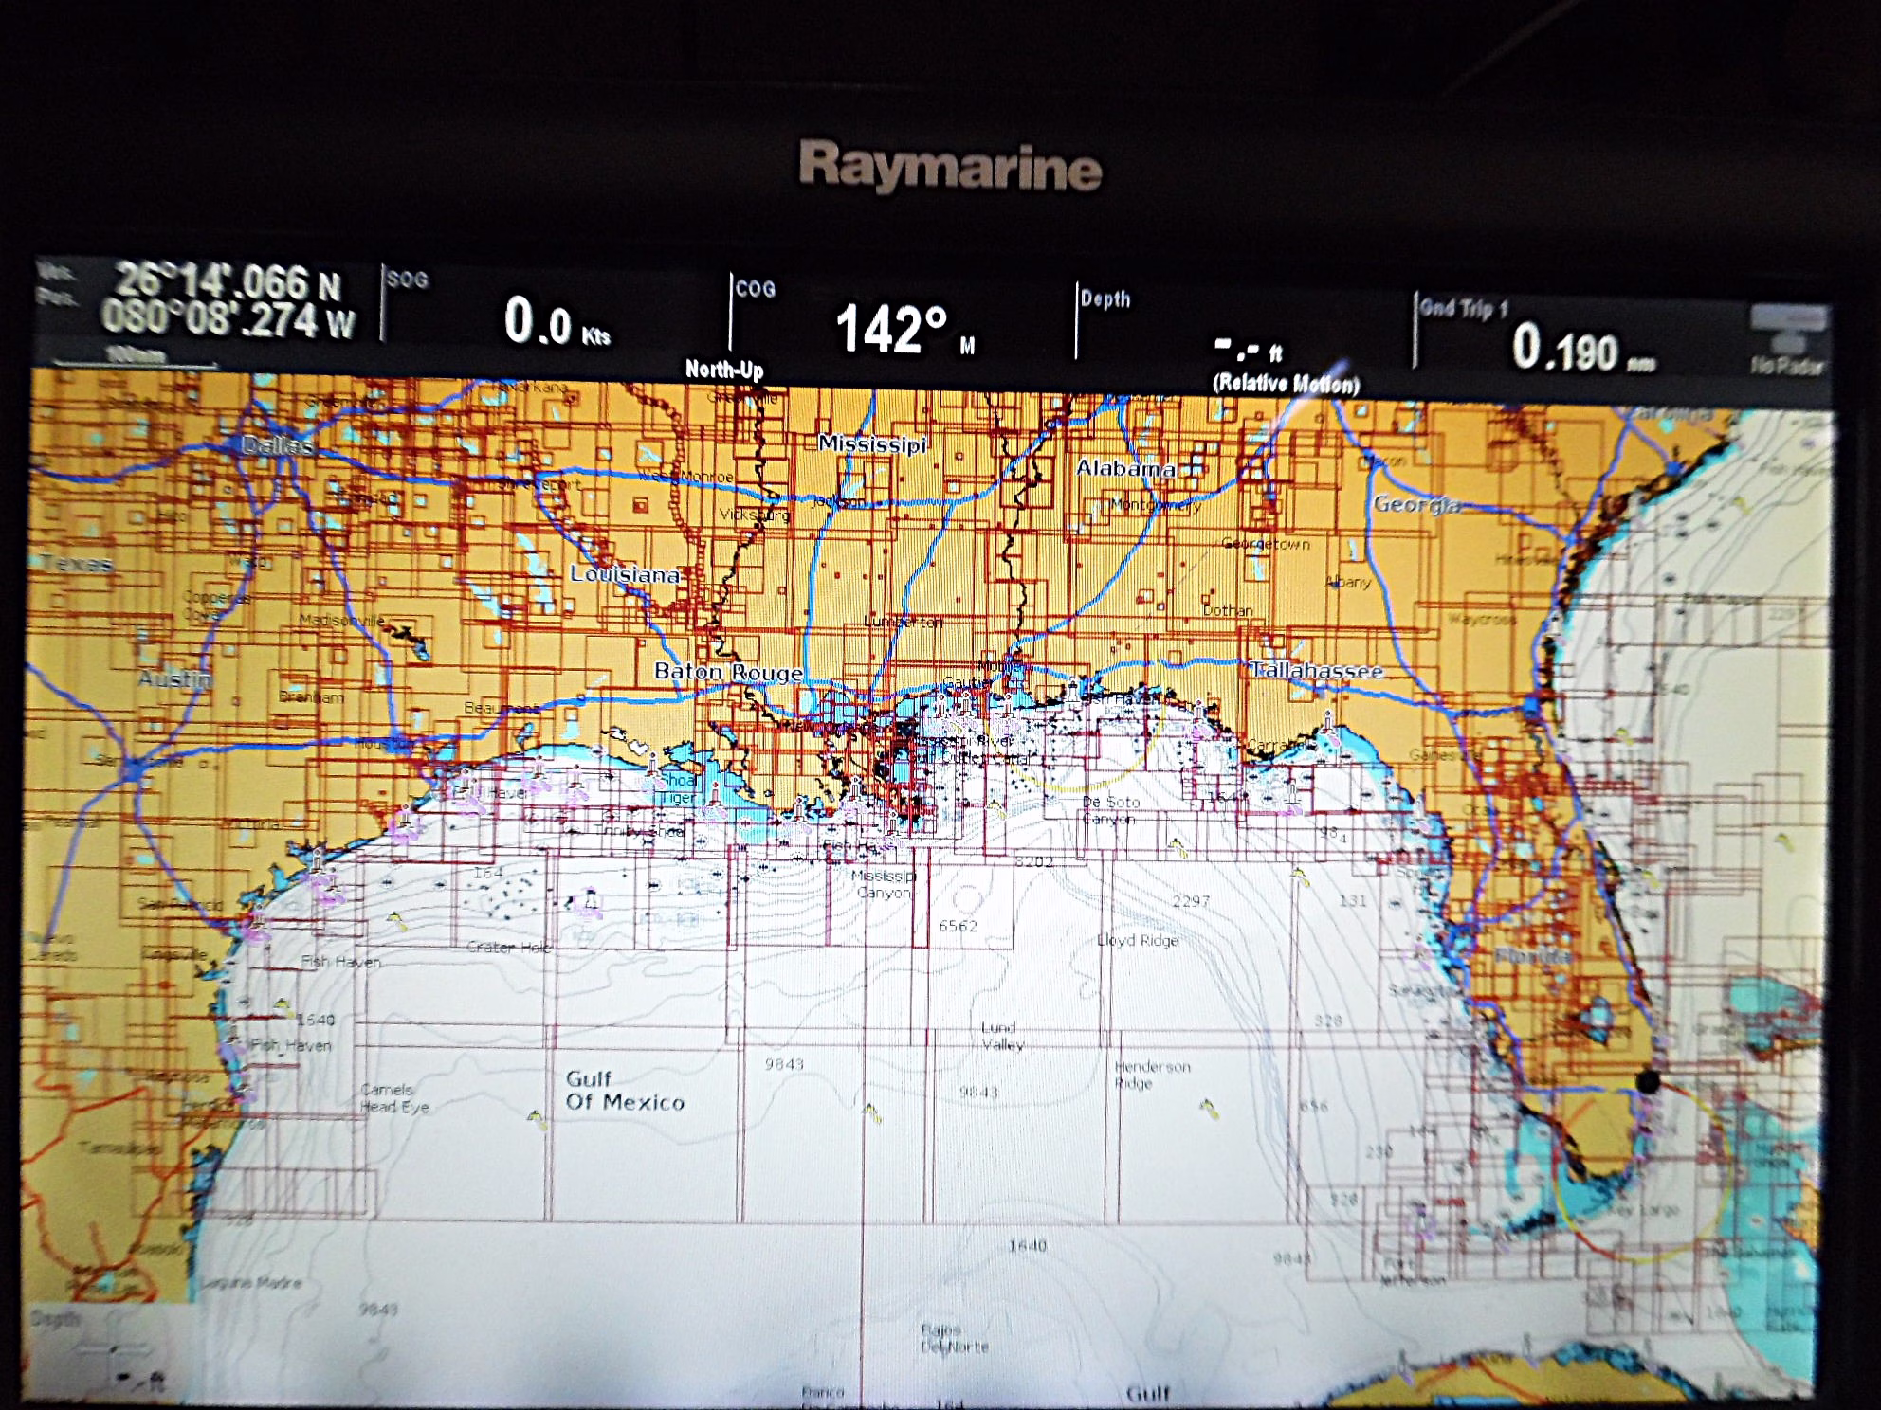Toggle the North-Up orientation label
Image resolution: width=1881 pixels, height=1410 pixels.
tap(724, 370)
